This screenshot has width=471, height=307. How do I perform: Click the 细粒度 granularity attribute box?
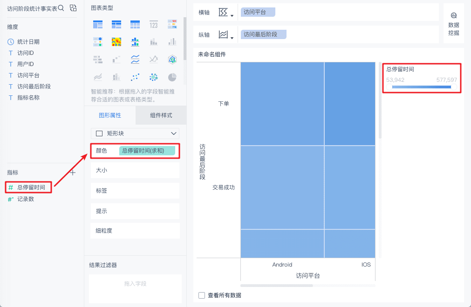[x=135, y=231]
